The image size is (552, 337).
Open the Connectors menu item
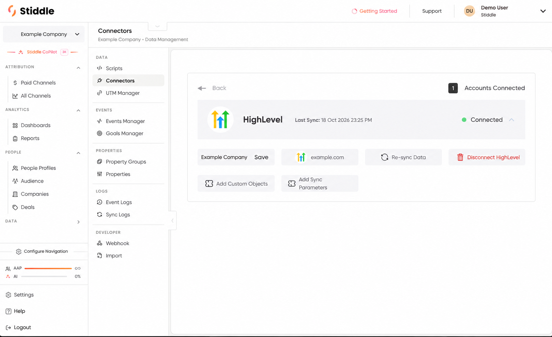128,80
